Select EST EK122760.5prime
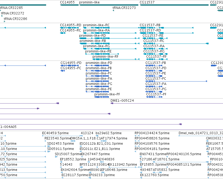The width and height of the screenshot is (223, 179). tap(154, 175)
